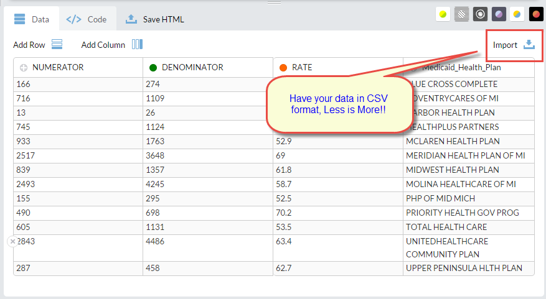Click the Add Row button
The width and height of the screenshot is (546, 299).
pyautogui.click(x=37, y=45)
